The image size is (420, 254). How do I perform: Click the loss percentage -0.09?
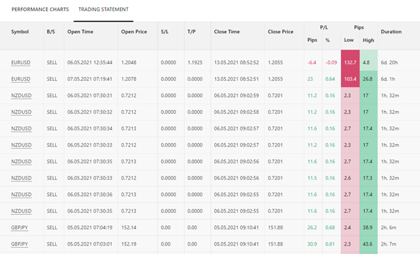pos(331,62)
